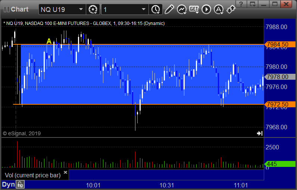This screenshot has width=297, height=190.
Task: Click the chart grip handle beside Chart title
Action: coord(7,9)
